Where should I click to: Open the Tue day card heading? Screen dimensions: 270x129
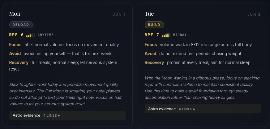click(x=149, y=14)
